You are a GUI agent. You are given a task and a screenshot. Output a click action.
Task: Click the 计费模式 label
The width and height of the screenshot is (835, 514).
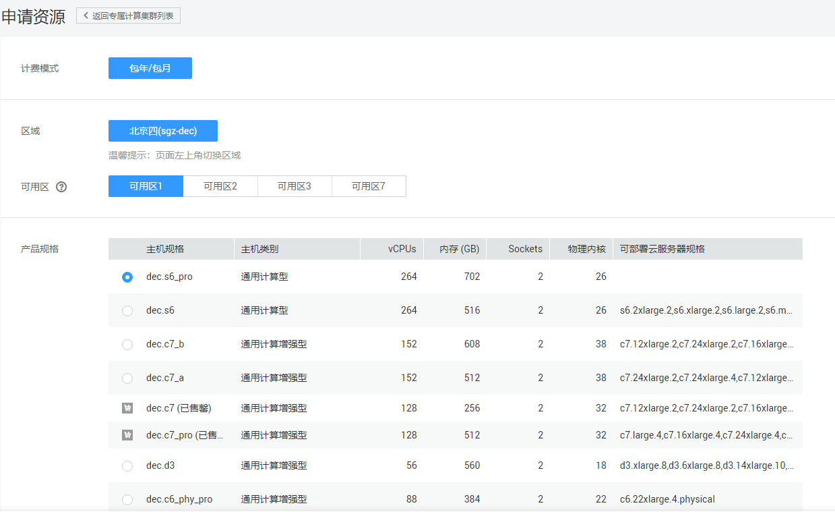40,68
